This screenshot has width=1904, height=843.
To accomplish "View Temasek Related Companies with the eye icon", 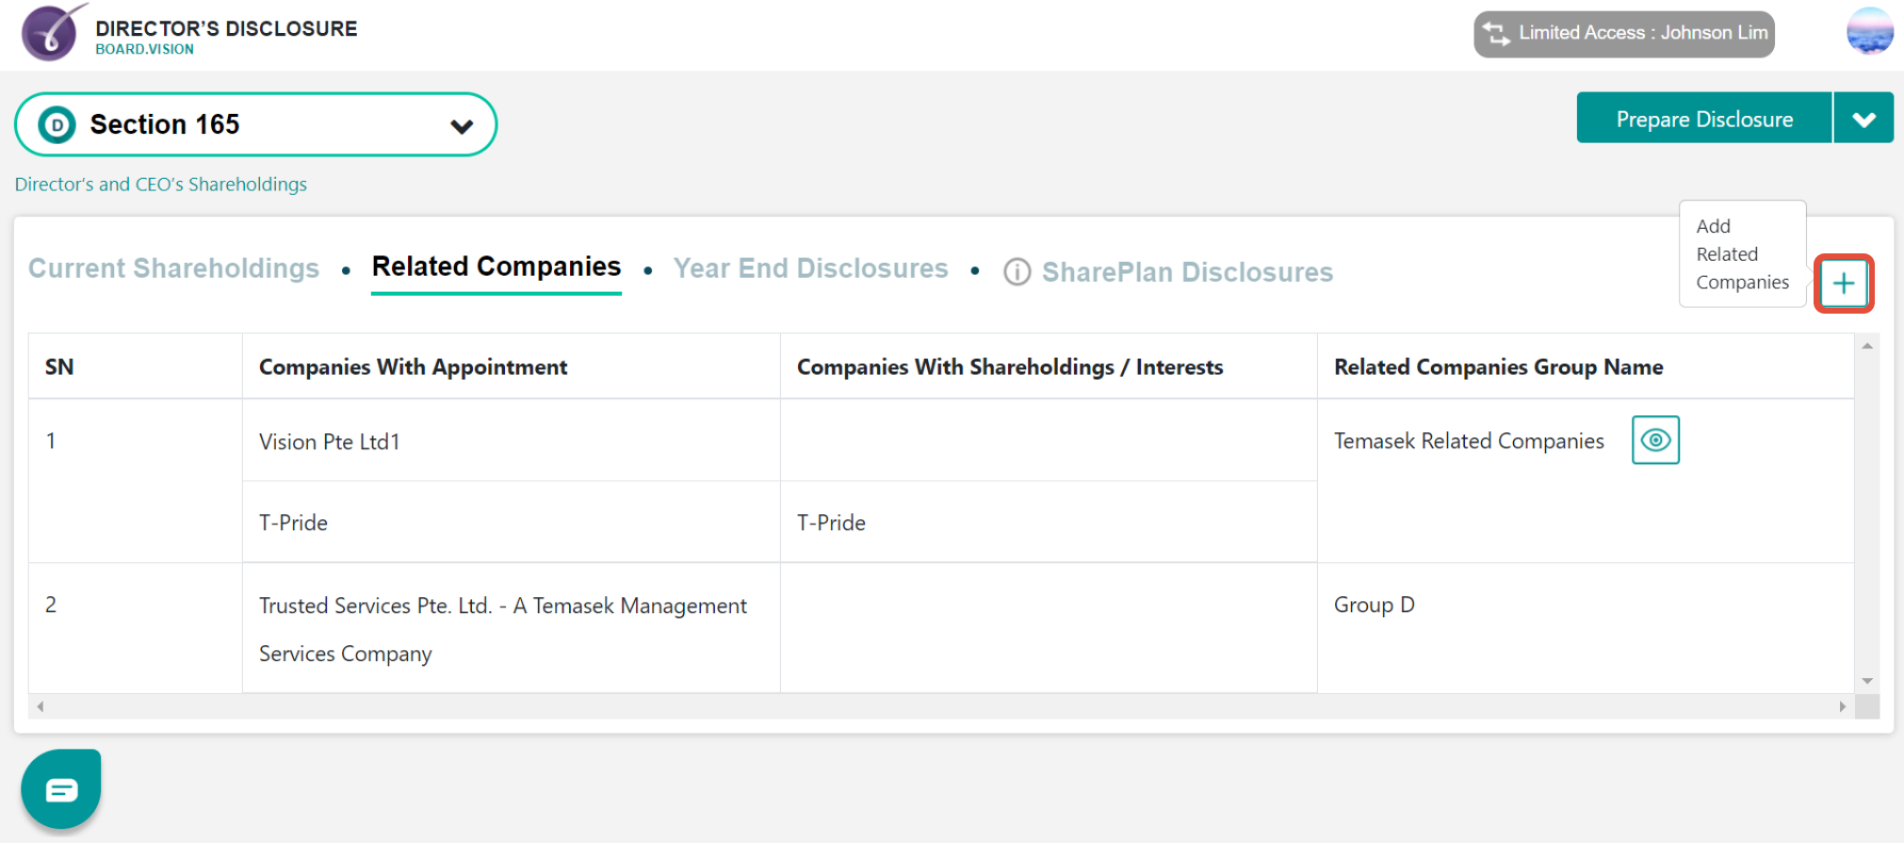I will pyautogui.click(x=1655, y=440).
